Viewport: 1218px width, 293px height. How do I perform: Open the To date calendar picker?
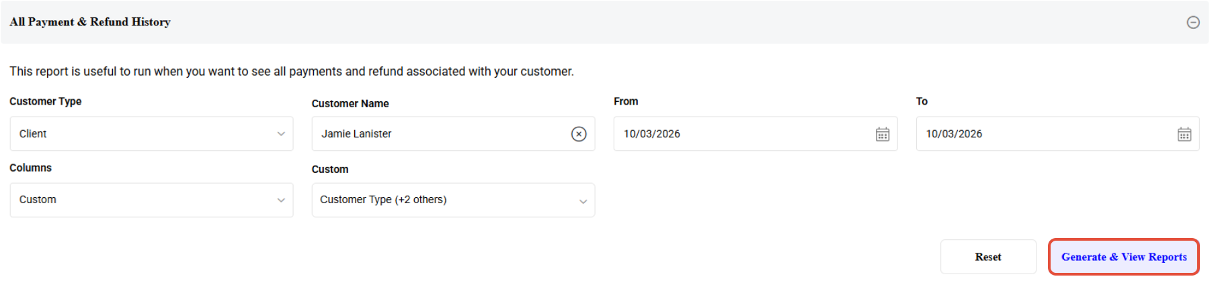(x=1184, y=135)
